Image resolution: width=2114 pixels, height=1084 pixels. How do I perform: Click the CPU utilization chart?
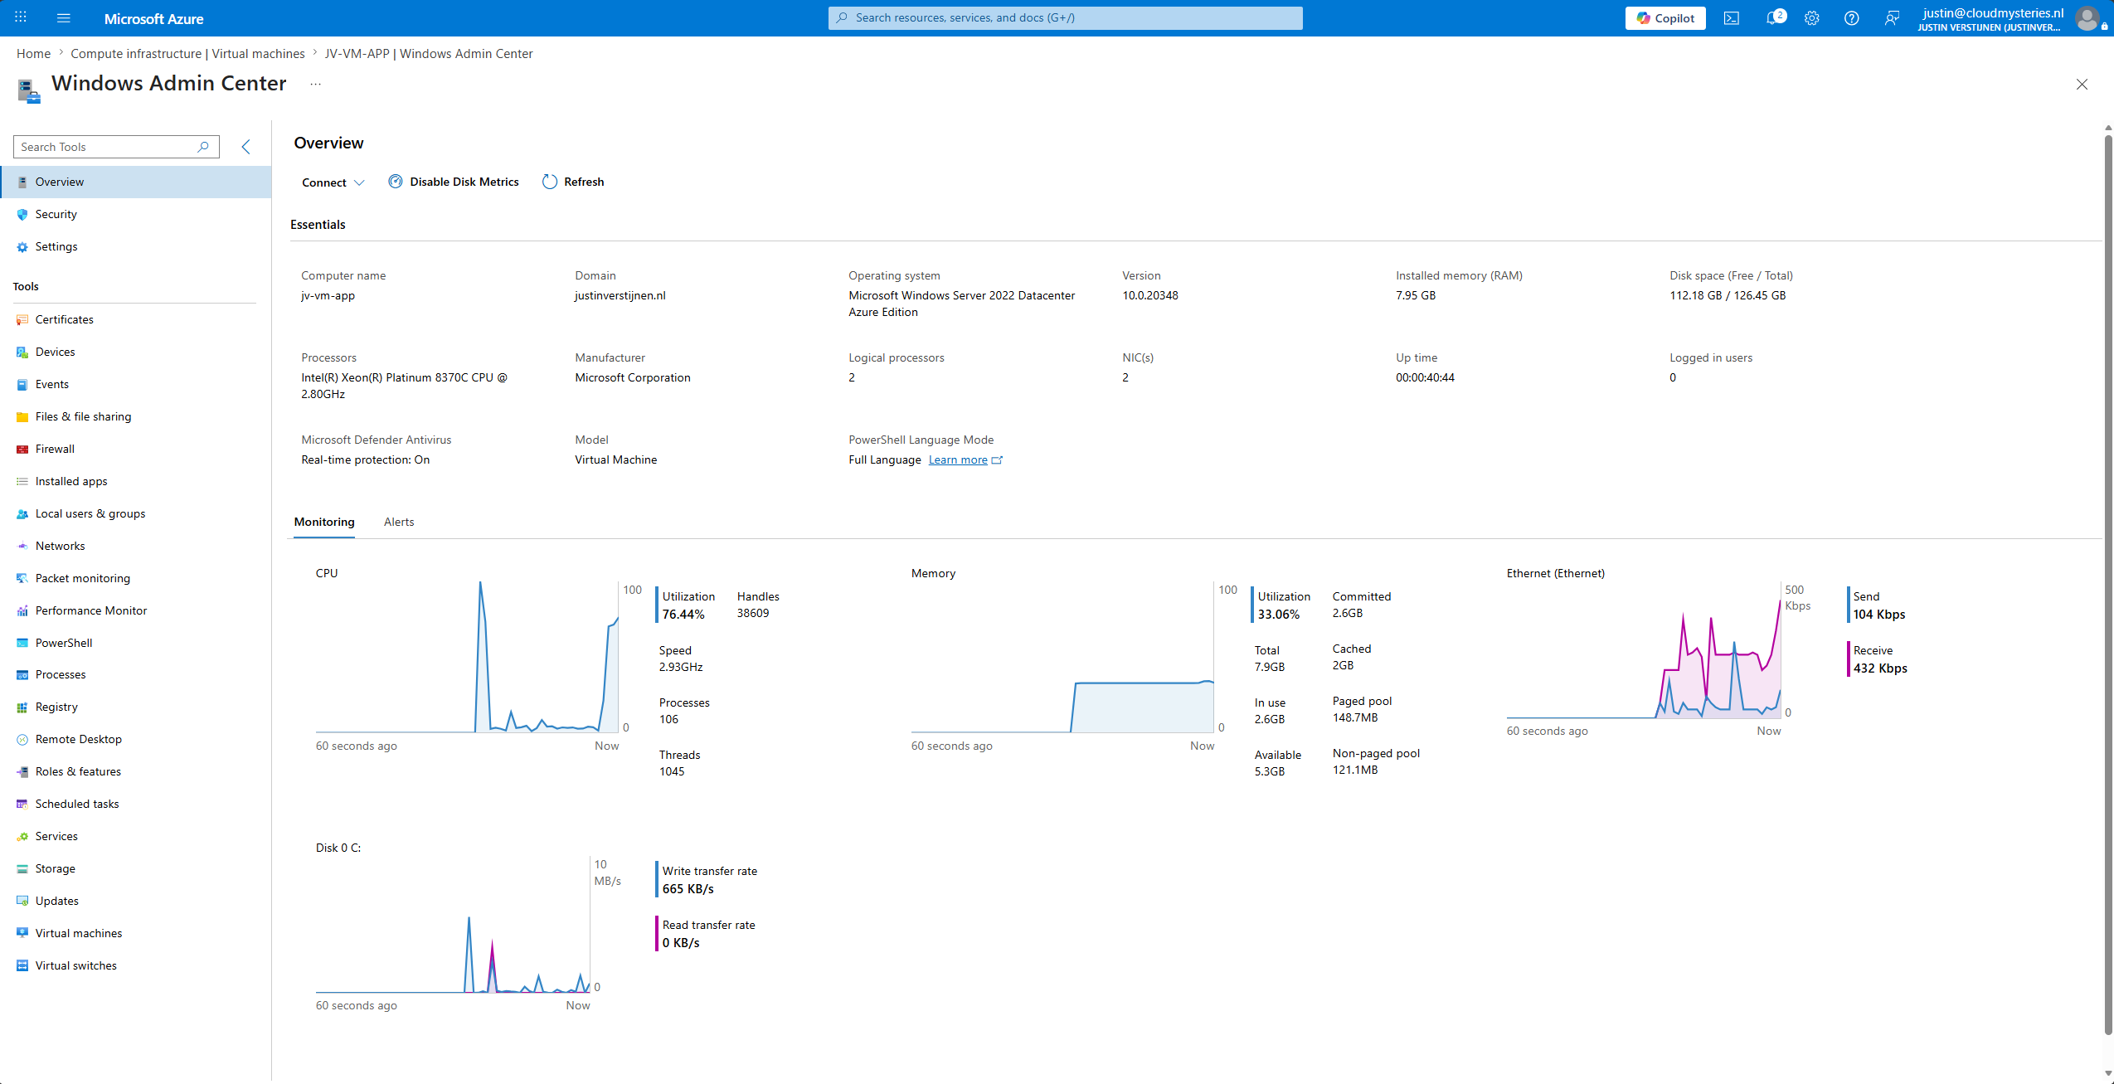point(467,657)
